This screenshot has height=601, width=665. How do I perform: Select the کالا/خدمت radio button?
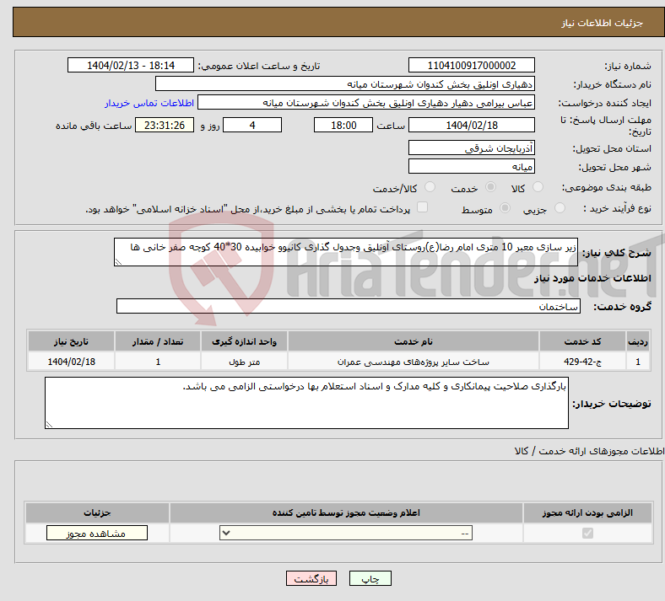(430, 187)
